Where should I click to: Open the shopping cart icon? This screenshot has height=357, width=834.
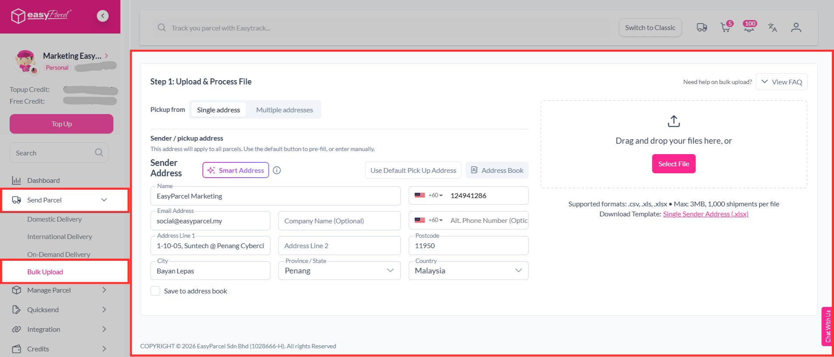[725, 28]
